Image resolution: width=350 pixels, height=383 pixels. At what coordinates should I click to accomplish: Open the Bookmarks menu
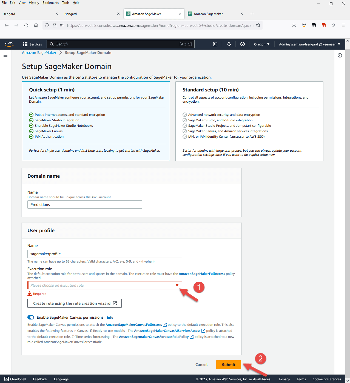[x=50, y=3]
